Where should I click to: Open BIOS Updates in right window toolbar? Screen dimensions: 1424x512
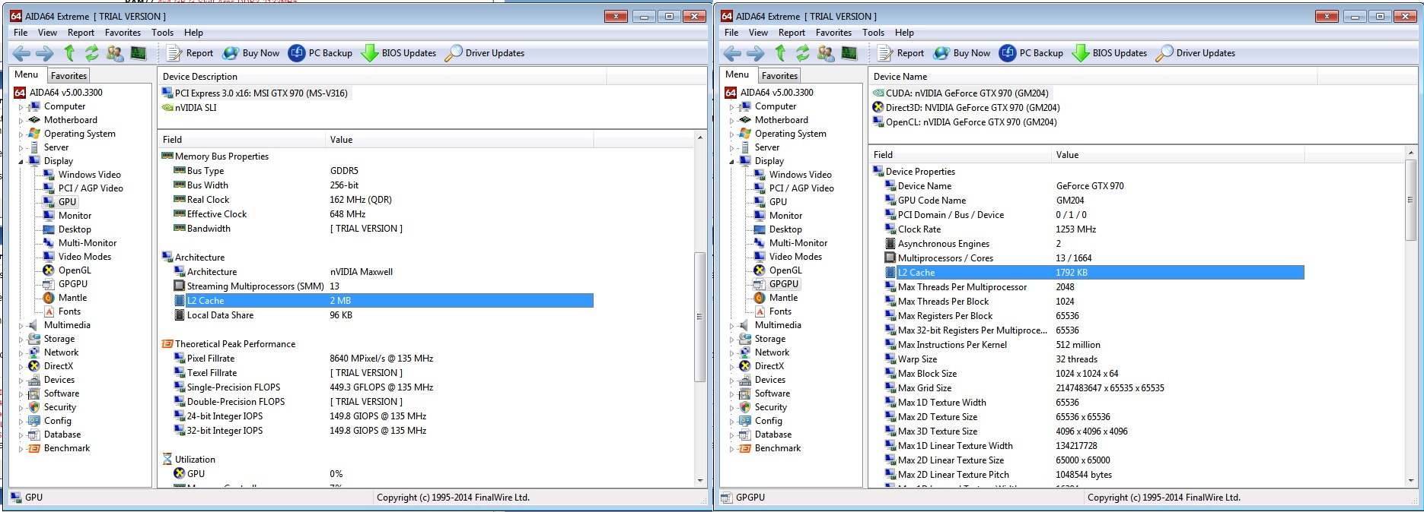click(x=1110, y=53)
